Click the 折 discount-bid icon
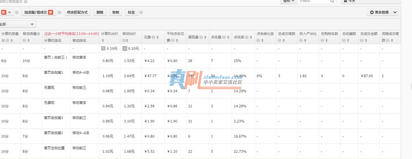This screenshot has width=412, height=159. tap(125, 49)
